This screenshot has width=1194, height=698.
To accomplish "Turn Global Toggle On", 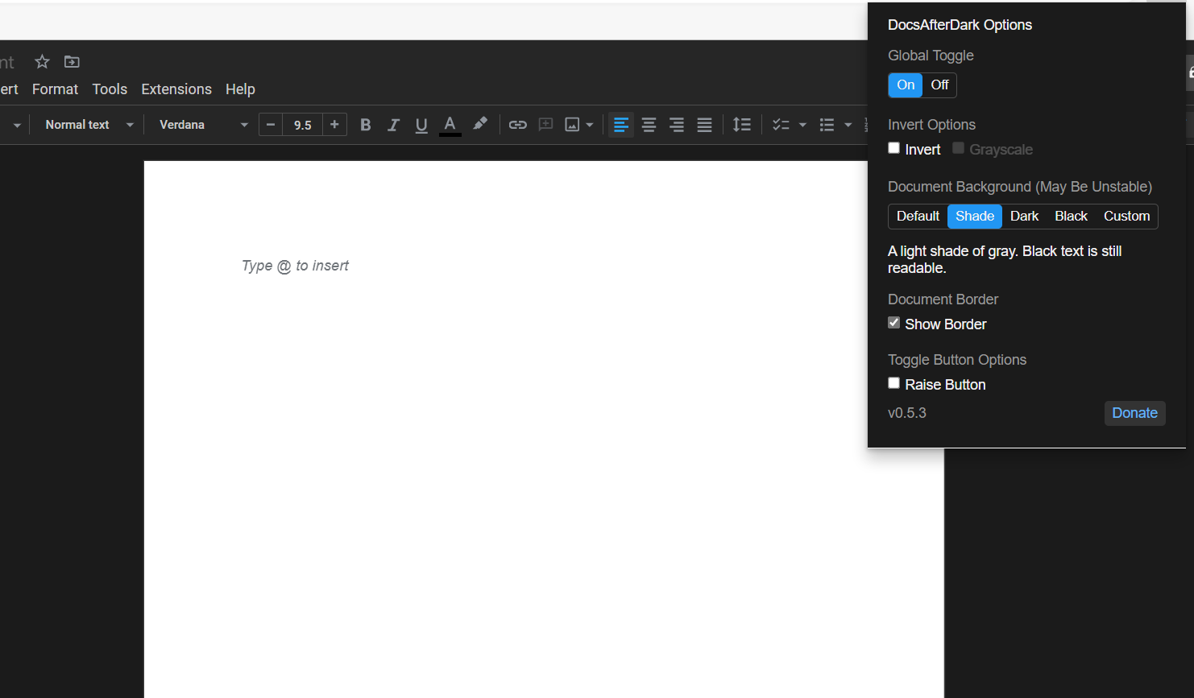I will pos(906,85).
